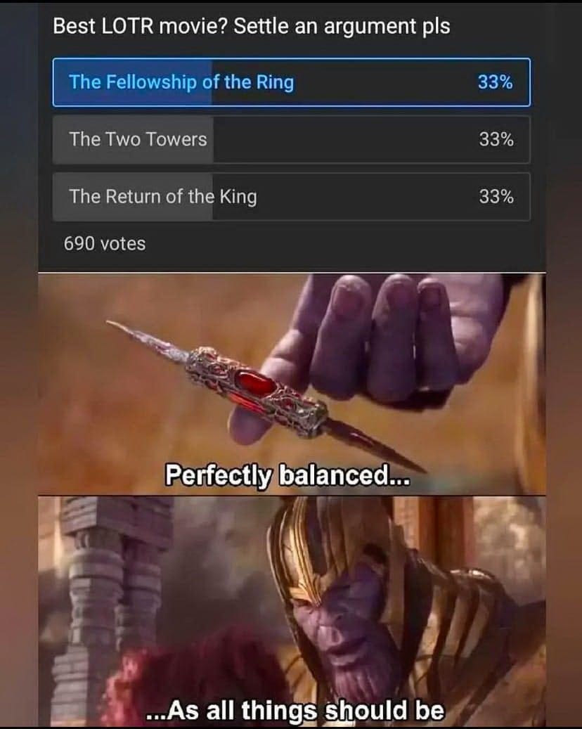
Task: Click the 33% on the Two Towers row
Action: click(496, 139)
